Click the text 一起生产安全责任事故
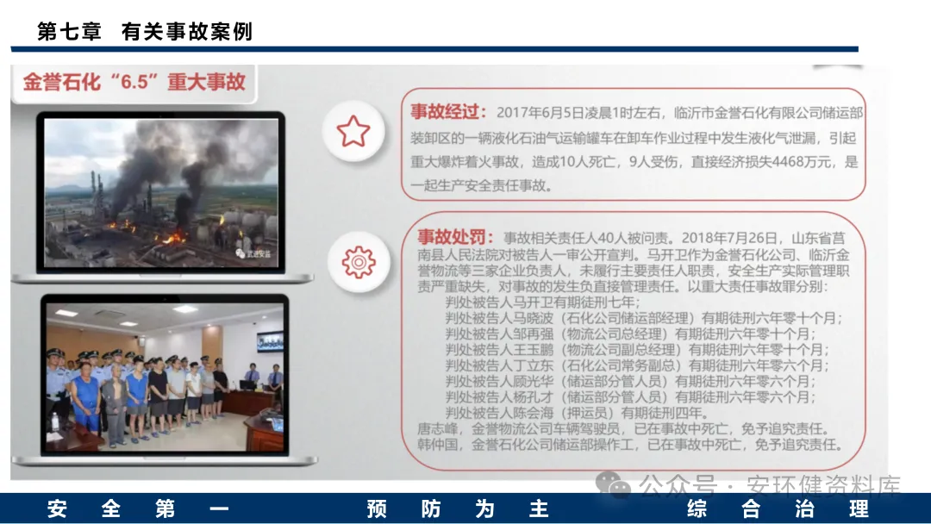This screenshot has width=931, height=524. (481, 186)
